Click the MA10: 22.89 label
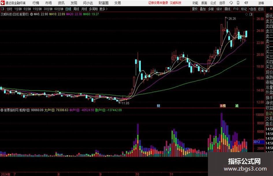 point(57,14)
